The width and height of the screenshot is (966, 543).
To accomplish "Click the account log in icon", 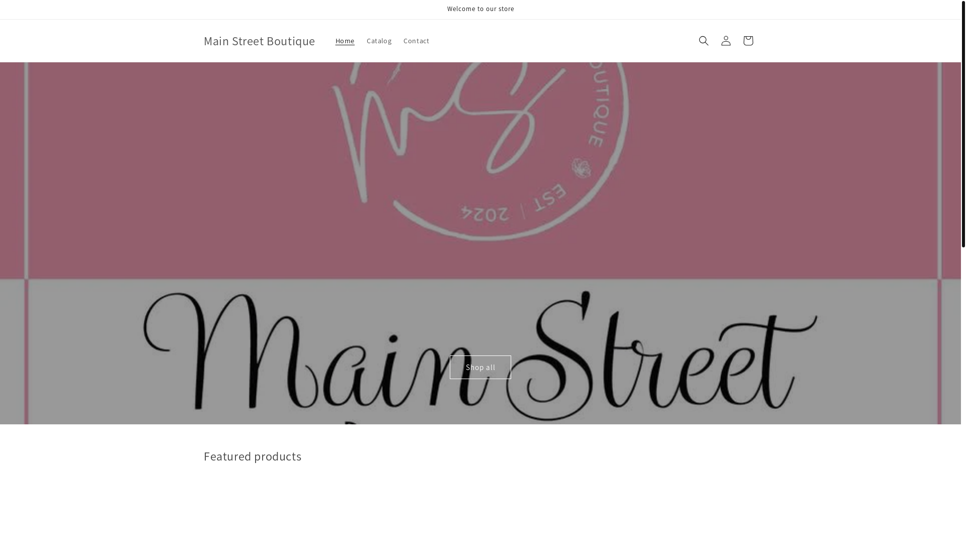I will (x=726, y=41).
